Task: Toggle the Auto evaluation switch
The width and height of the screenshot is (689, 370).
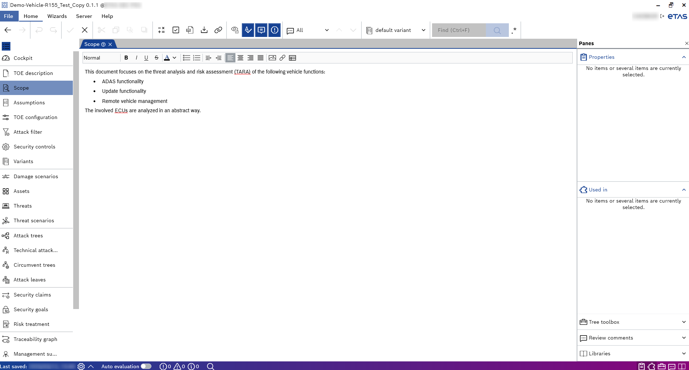Action: click(146, 366)
